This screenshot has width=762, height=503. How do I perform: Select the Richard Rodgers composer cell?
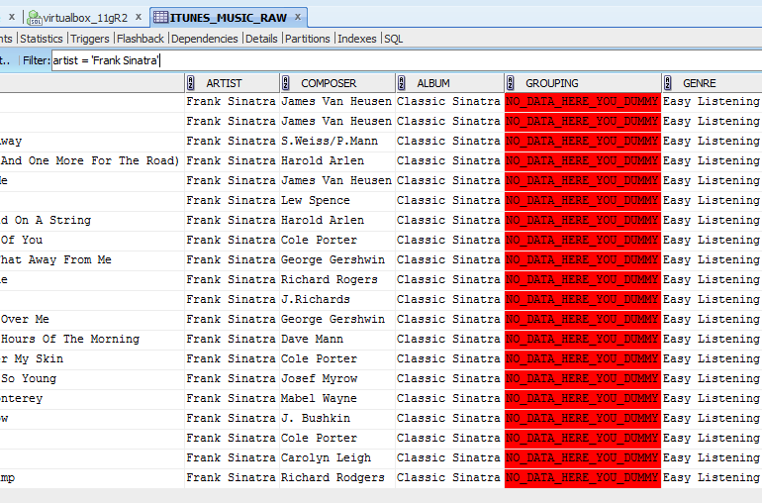(337, 477)
